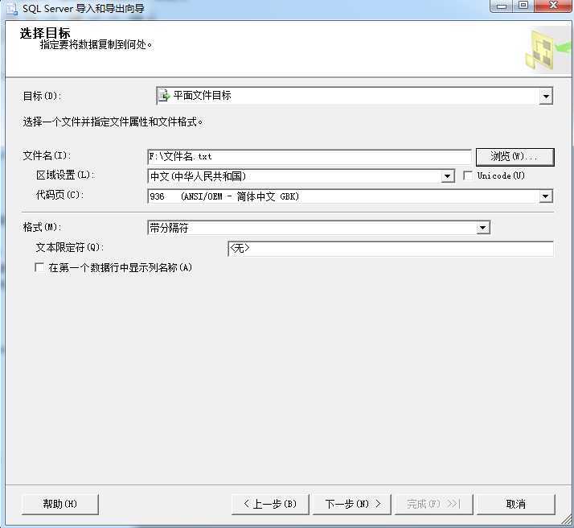Expand the 格式 format dropdown
Viewport: 574px width, 528px height.
482,229
